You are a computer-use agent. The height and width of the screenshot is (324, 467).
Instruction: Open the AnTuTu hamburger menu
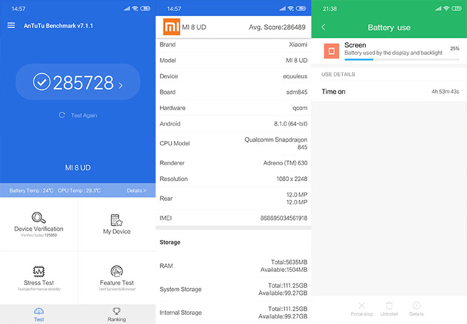pos(11,26)
